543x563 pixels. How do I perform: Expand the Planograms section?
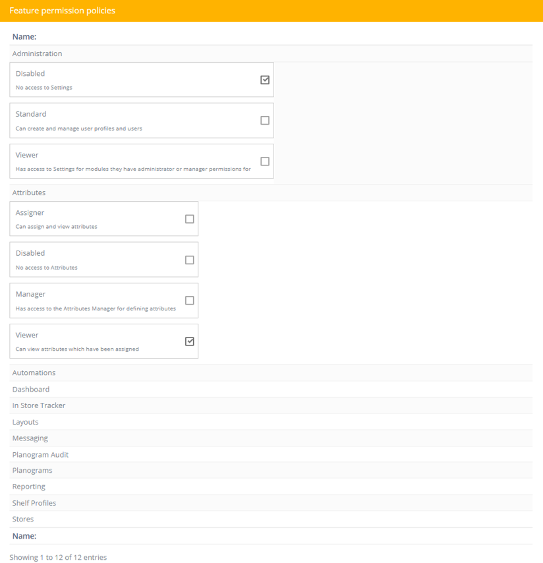click(271, 470)
